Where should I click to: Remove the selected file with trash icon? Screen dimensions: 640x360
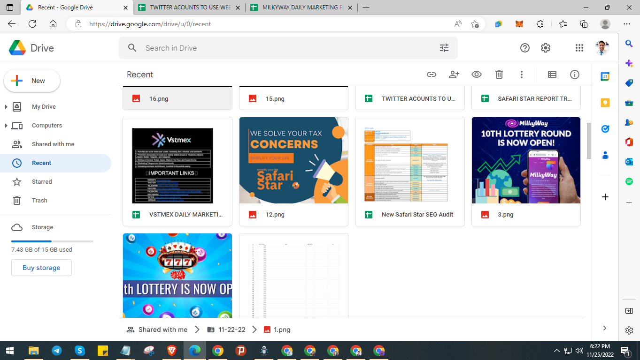point(499,75)
